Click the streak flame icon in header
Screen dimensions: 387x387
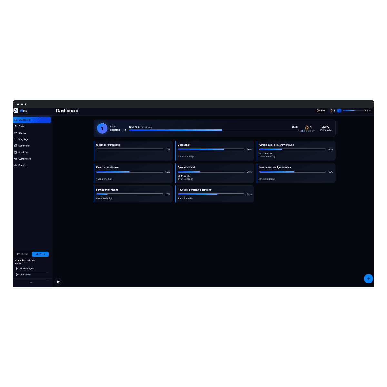coord(331,111)
